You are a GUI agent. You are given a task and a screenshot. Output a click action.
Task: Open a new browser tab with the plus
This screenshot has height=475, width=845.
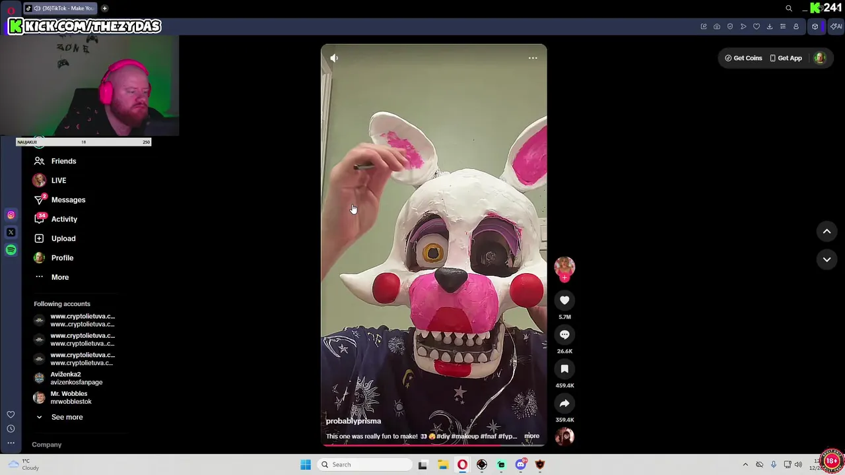tap(104, 8)
